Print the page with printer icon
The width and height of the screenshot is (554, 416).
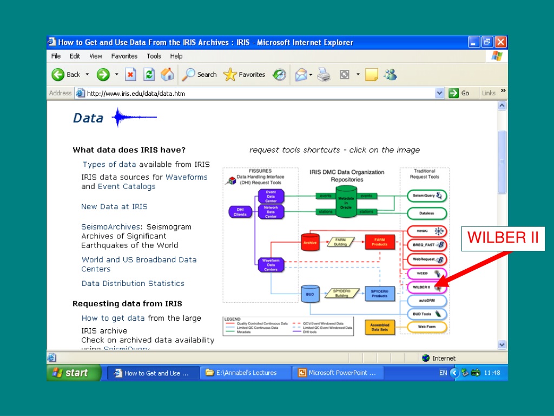(x=324, y=75)
